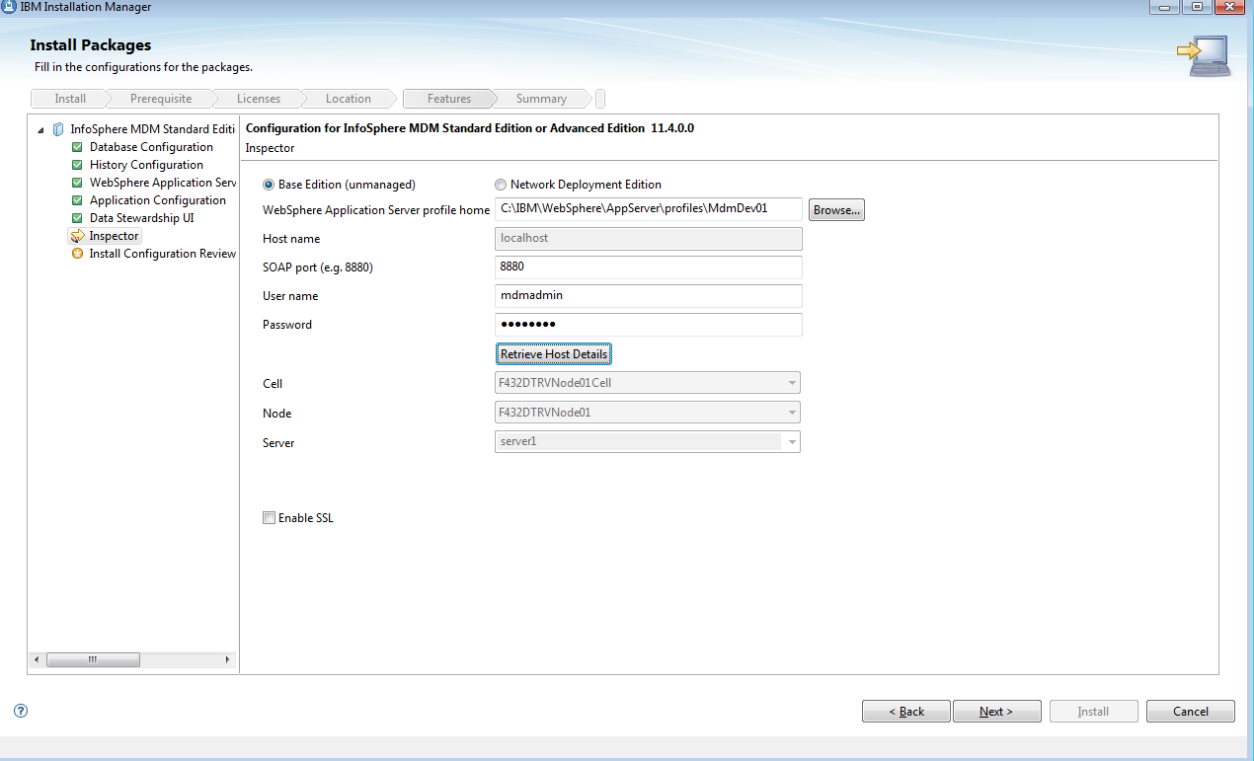This screenshot has width=1254, height=761.
Task: Collapse the InfoSphere MDM tree node
Action: click(40, 129)
